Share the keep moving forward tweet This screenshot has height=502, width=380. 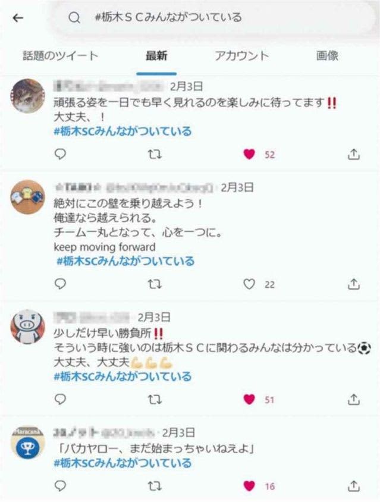[353, 284]
